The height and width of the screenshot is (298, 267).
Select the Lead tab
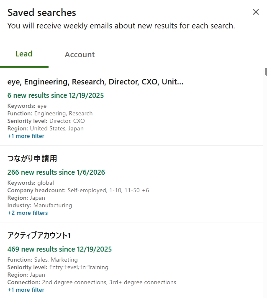[x=24, y=54]
